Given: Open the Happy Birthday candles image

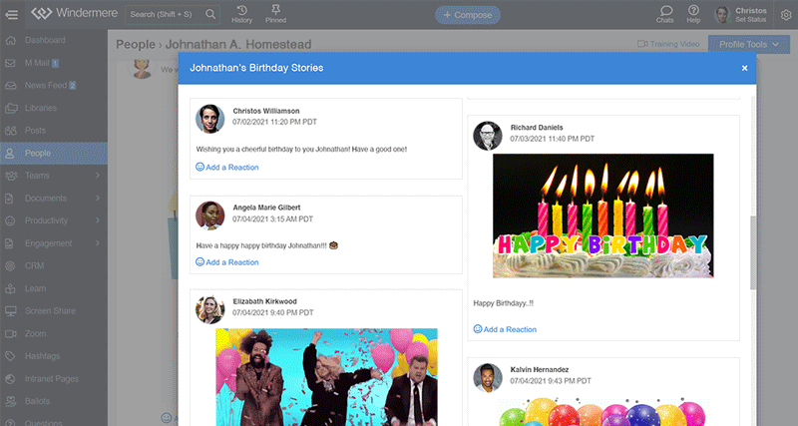Looking at the screenshot, I should [x=603, y=215].
